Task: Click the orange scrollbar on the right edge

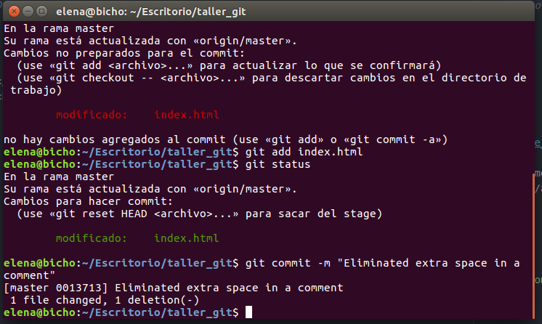Action: point(534,246)
